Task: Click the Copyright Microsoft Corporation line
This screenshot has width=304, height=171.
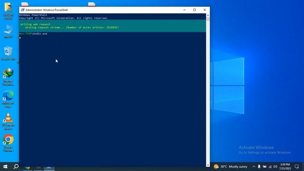Action: point(63,18)
